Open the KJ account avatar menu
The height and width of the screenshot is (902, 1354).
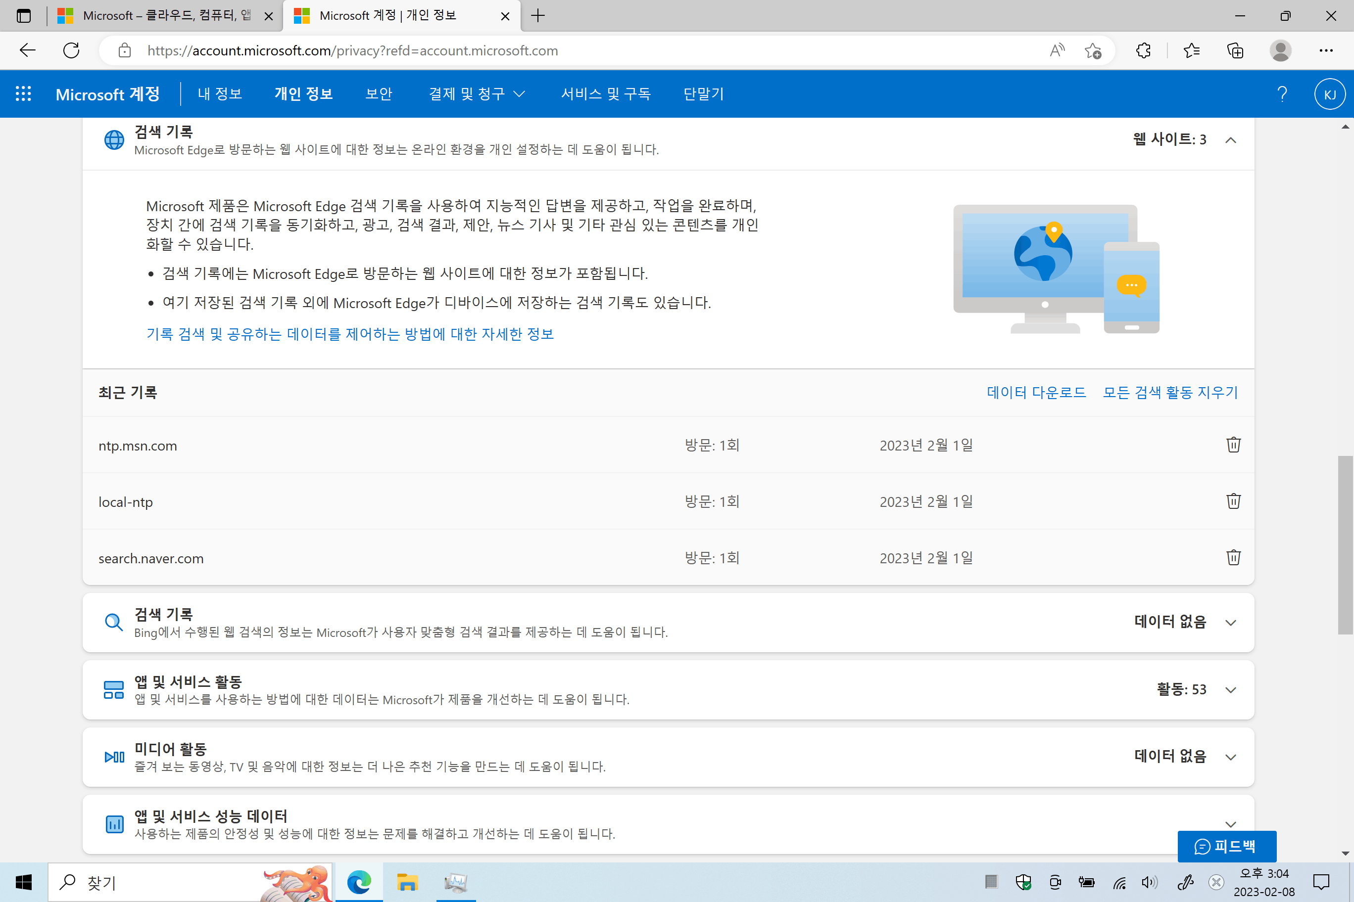point(1329,94)
